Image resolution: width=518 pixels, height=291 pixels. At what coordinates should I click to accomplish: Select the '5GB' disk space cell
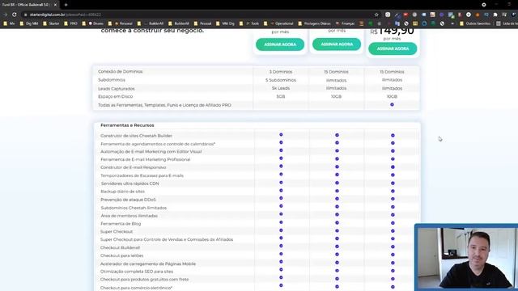click(281, 97)
